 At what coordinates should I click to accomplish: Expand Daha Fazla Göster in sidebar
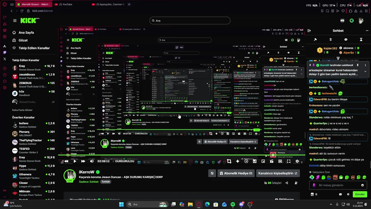click(x=22, y=110)
